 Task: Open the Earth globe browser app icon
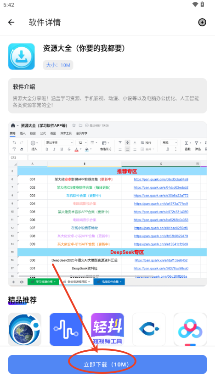click(25, 329)
